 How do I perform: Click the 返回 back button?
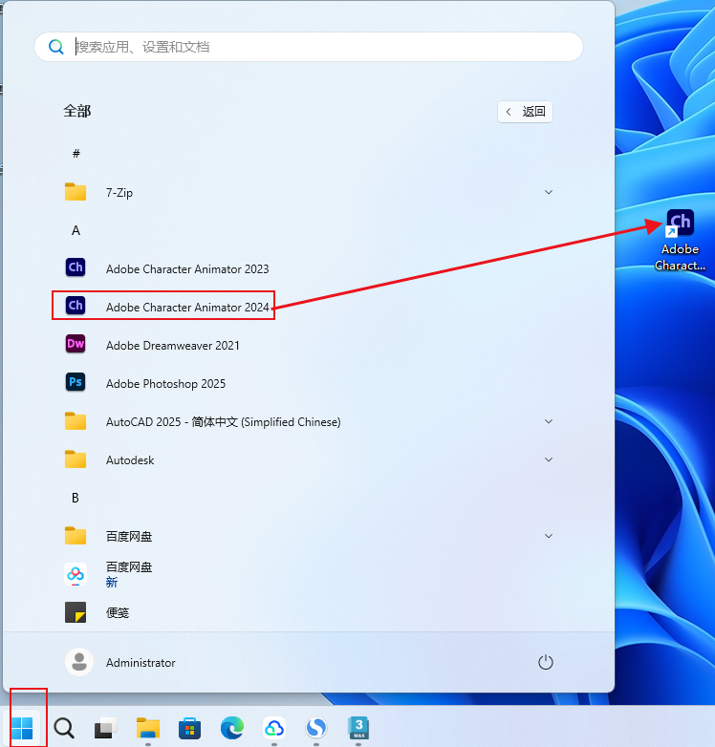tap(525, 112)
